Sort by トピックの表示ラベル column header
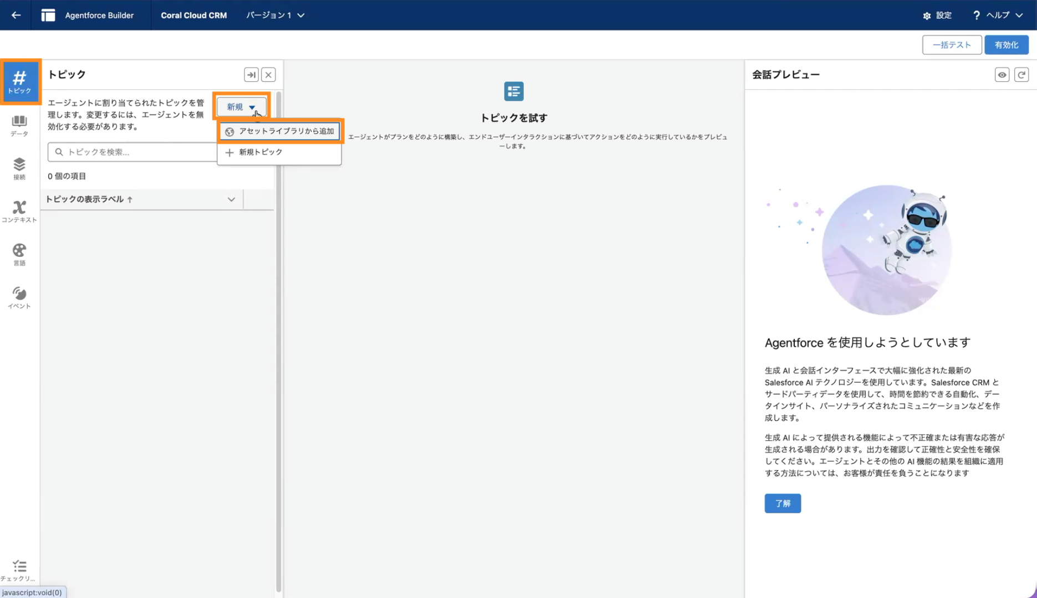Image resolution: width=1037 pixels, height=598 pixels. pos(89,199)
